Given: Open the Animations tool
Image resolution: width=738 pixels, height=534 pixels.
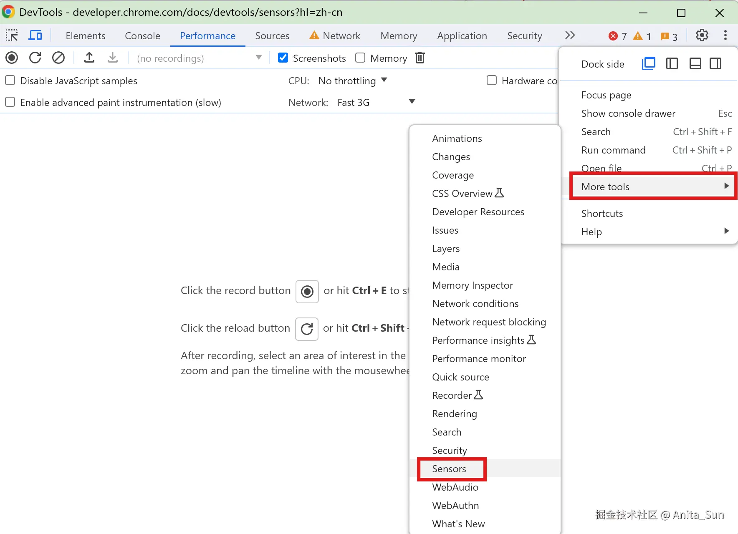Looking at the screenshot, I should tap(485, 139).
